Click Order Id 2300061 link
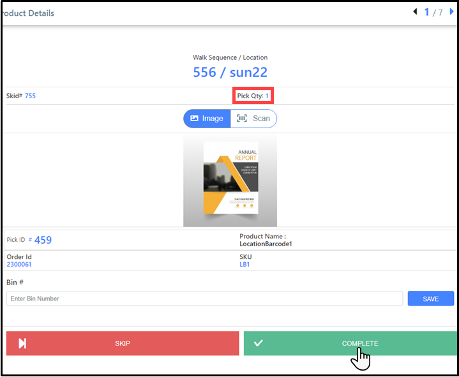Image resolution: width=459 pixels, height=377 pixels. click(x=19, y=264)
